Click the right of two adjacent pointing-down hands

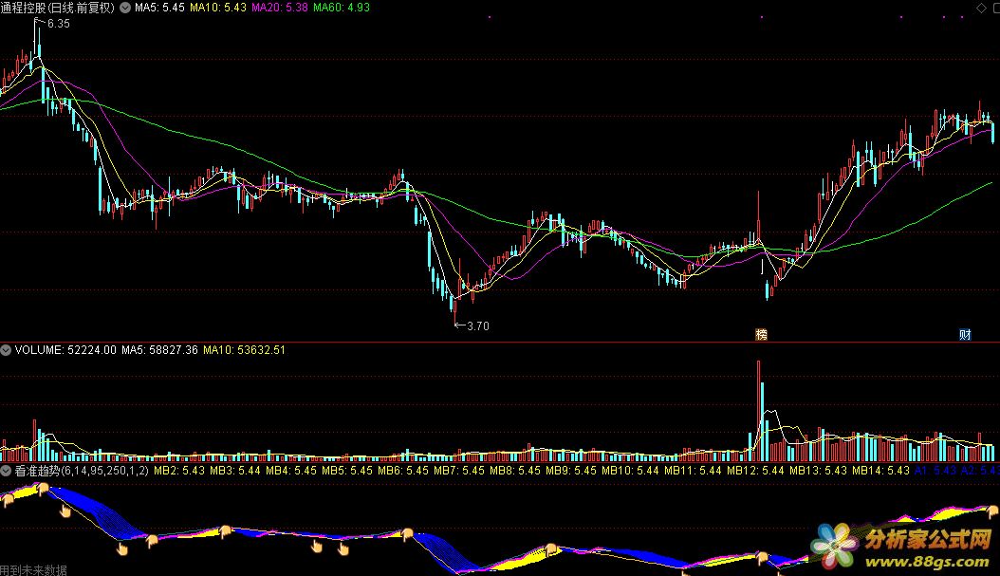(x=343, y=548)
